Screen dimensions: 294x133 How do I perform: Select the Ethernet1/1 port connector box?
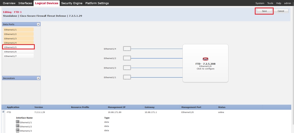[x=127, y=77]
